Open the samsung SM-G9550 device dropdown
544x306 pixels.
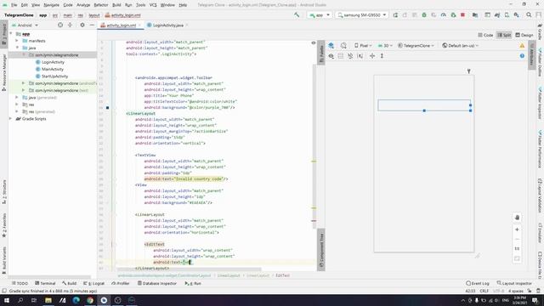point(362,15)
